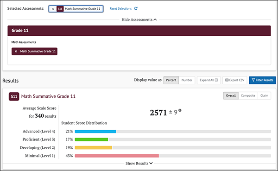278x171 pixels.
Task: Click the Advanced (Level 4) label
Action: click(39, 132)
